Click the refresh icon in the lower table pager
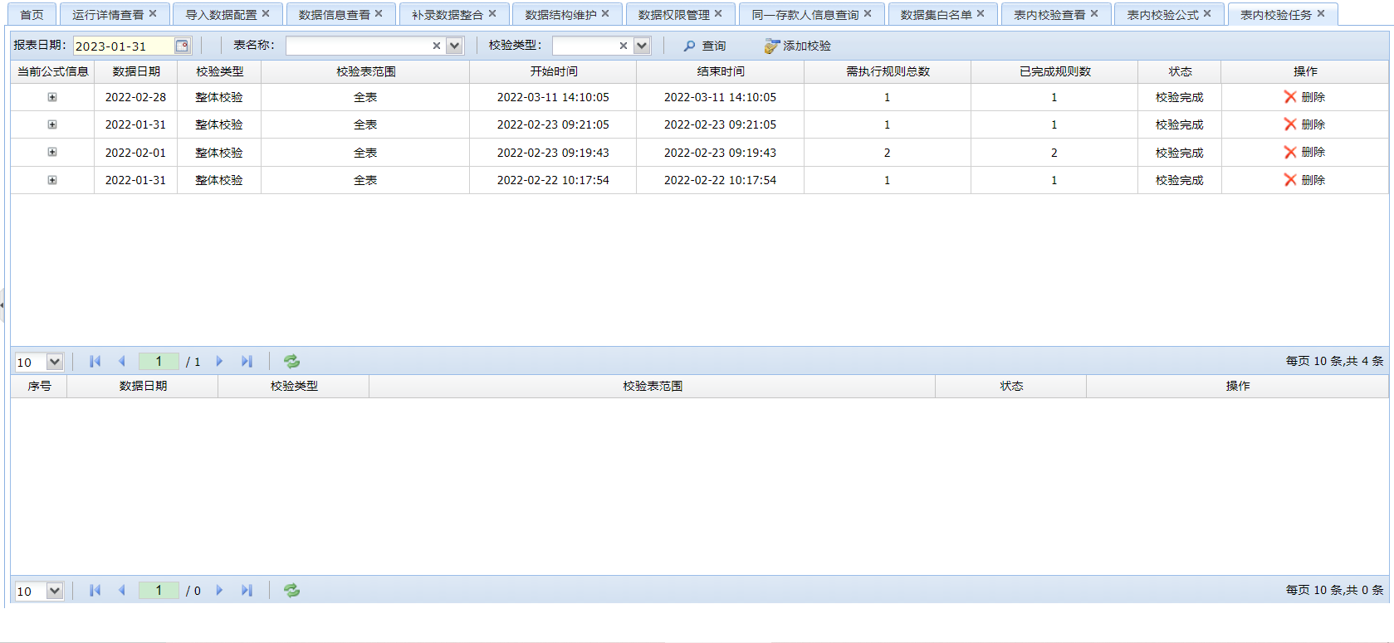1394x643 pixels. [x=291, y=591]
